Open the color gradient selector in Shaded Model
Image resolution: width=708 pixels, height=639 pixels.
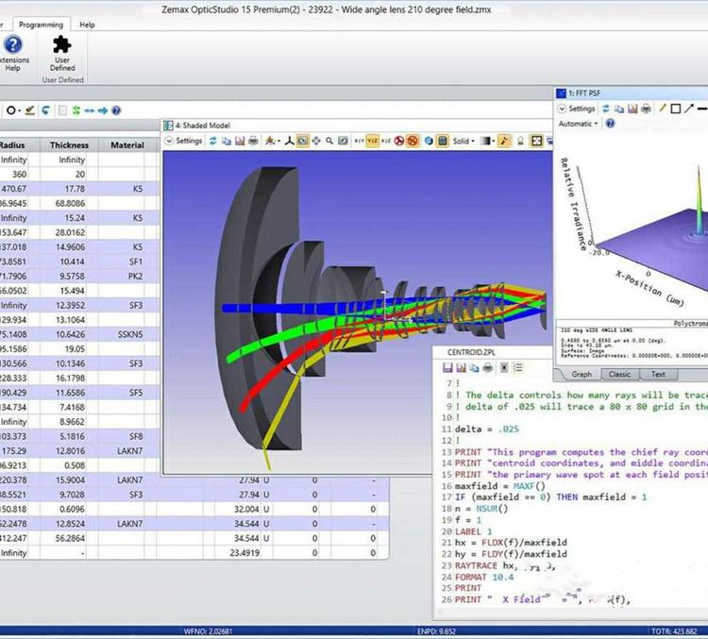click(487, 141)
